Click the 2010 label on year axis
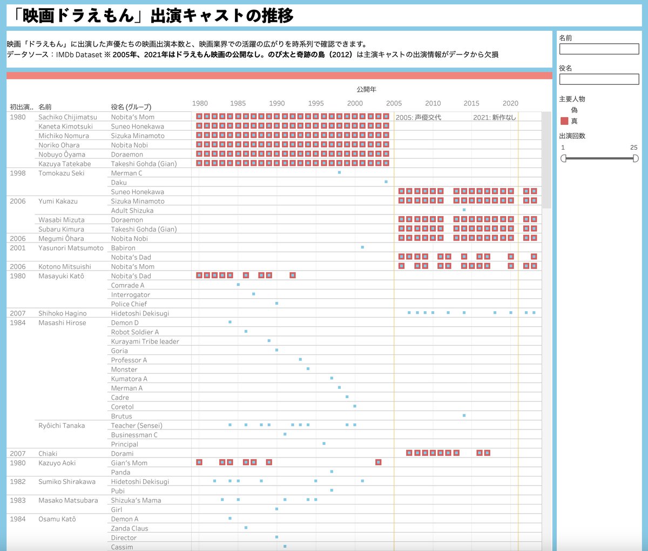 pos(433,103)
